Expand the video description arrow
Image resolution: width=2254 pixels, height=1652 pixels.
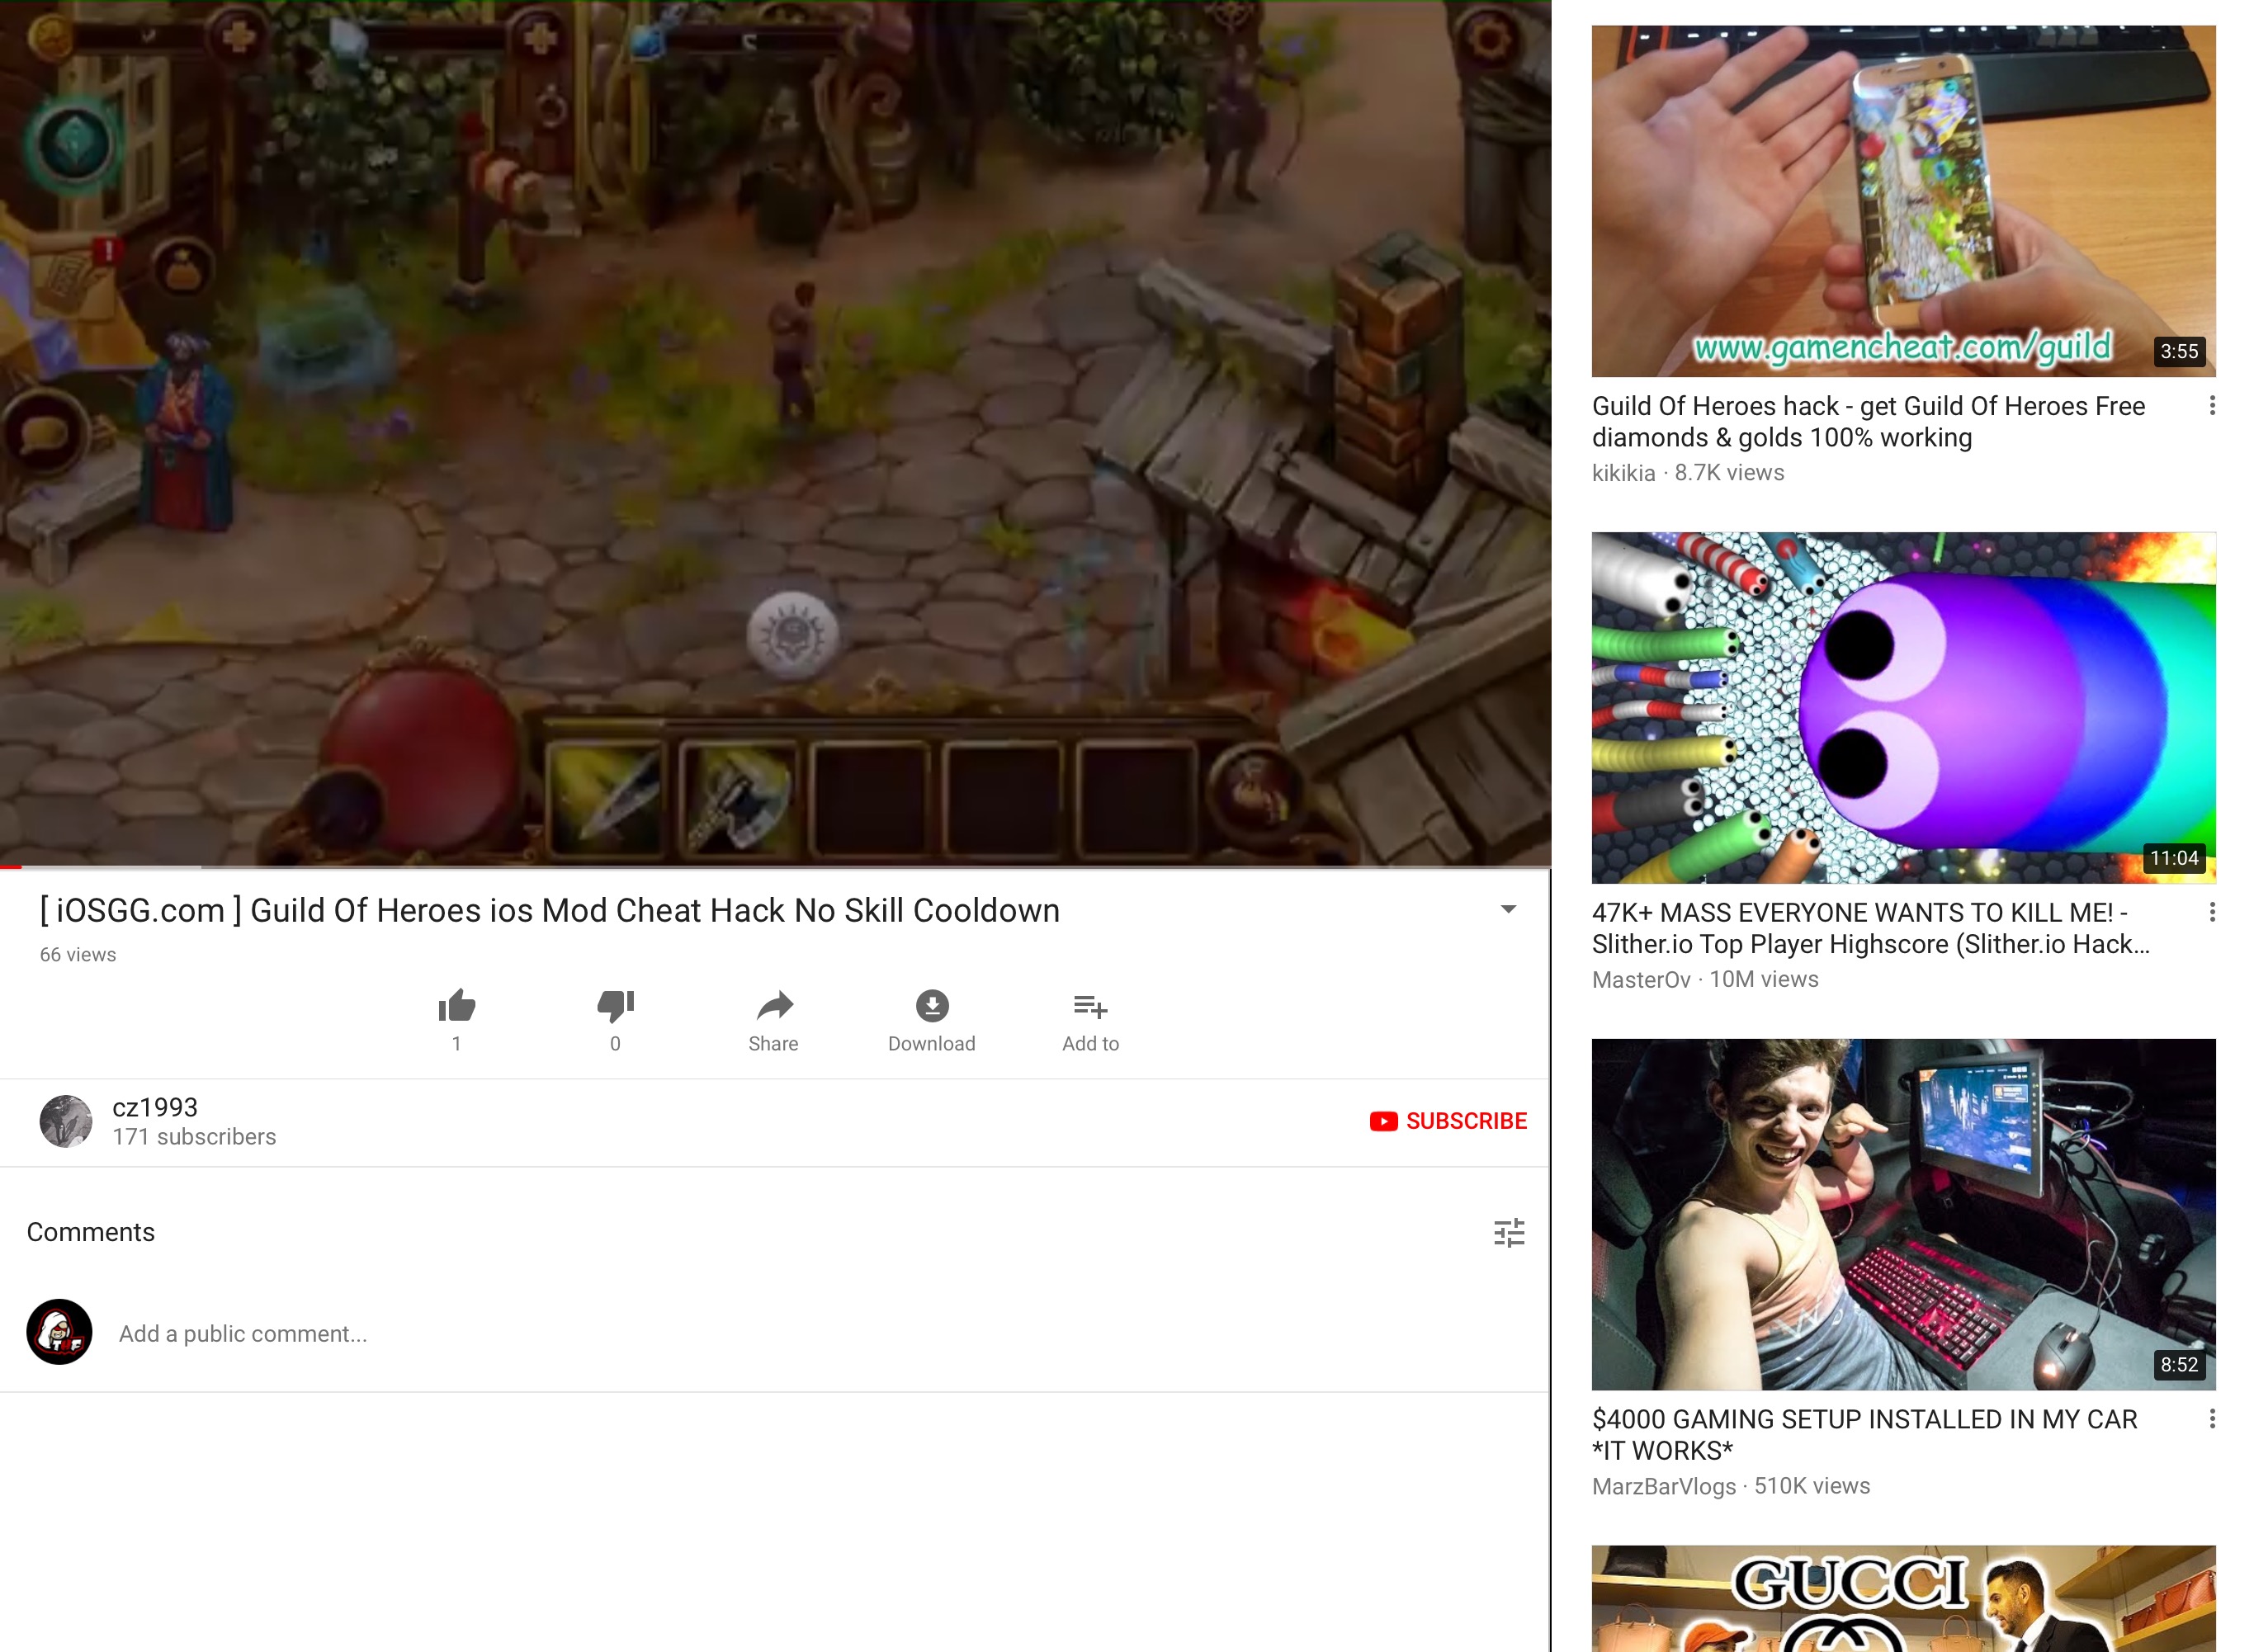[x=1508, y=909]
